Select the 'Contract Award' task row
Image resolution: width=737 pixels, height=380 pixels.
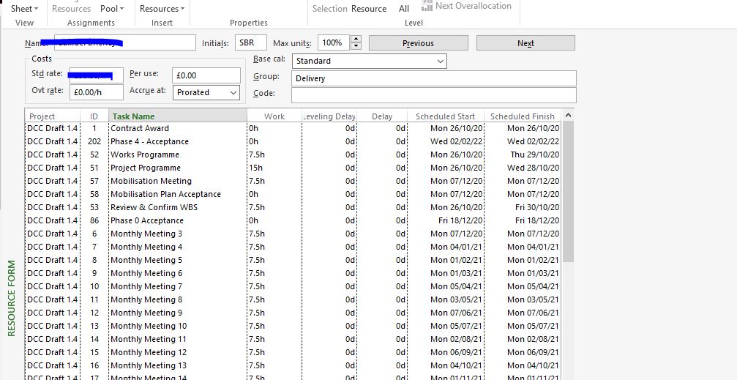[x=293, y=128]
